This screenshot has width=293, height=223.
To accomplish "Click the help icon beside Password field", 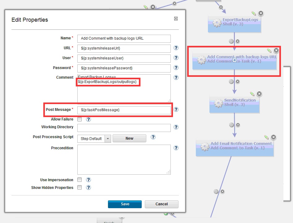I will coord(176,68).
